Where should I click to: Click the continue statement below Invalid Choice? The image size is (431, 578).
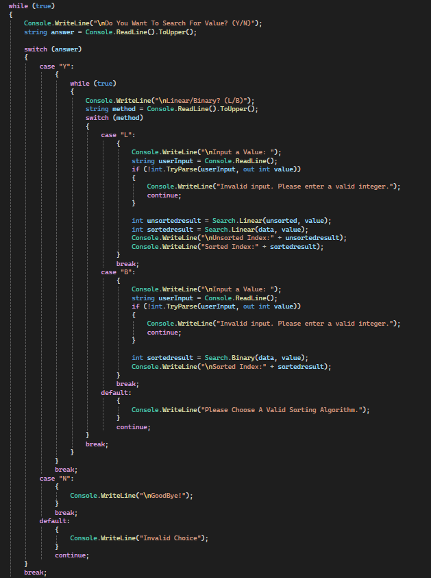72,555
